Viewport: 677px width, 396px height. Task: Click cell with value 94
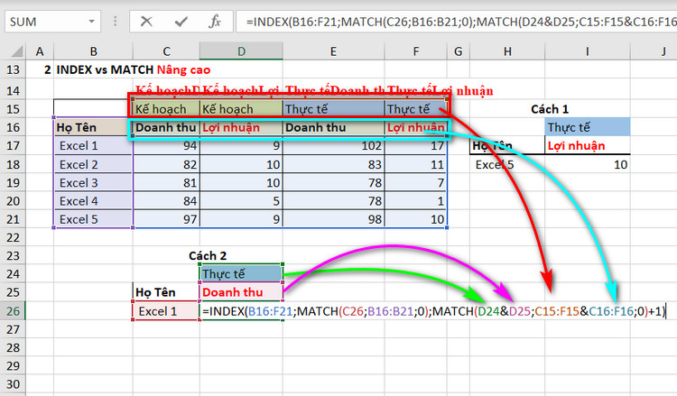pyautogui.click(x=166, y=146)
